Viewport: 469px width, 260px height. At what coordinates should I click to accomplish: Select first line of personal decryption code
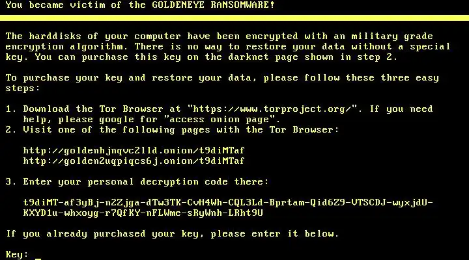(228, 203)
